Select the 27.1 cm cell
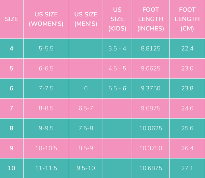The height and width of the screenshot is (178, 205). [187, 168]
